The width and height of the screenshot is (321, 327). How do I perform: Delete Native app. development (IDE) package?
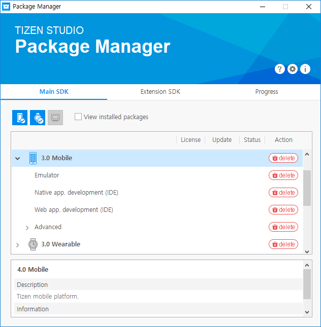click(x=283, y=193)
